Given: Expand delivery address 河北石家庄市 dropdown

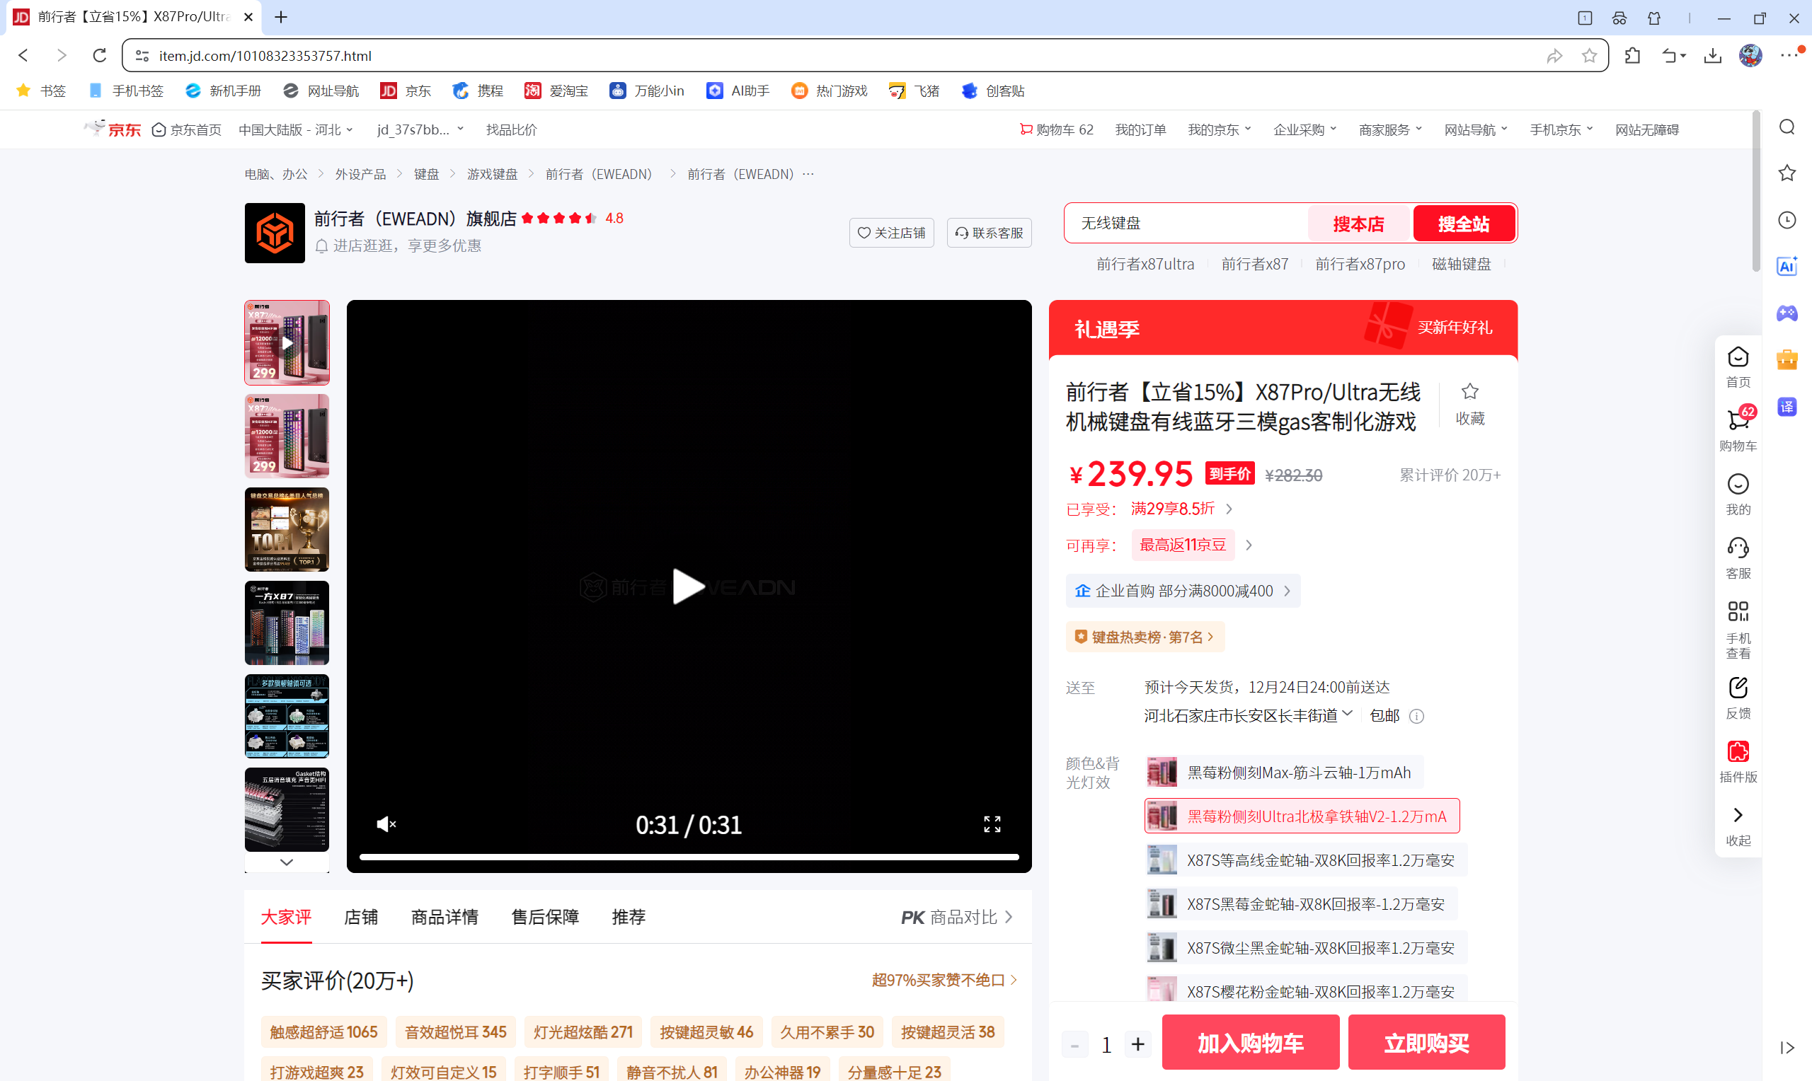Looking at the screenshot, I should pos(1247,715).
